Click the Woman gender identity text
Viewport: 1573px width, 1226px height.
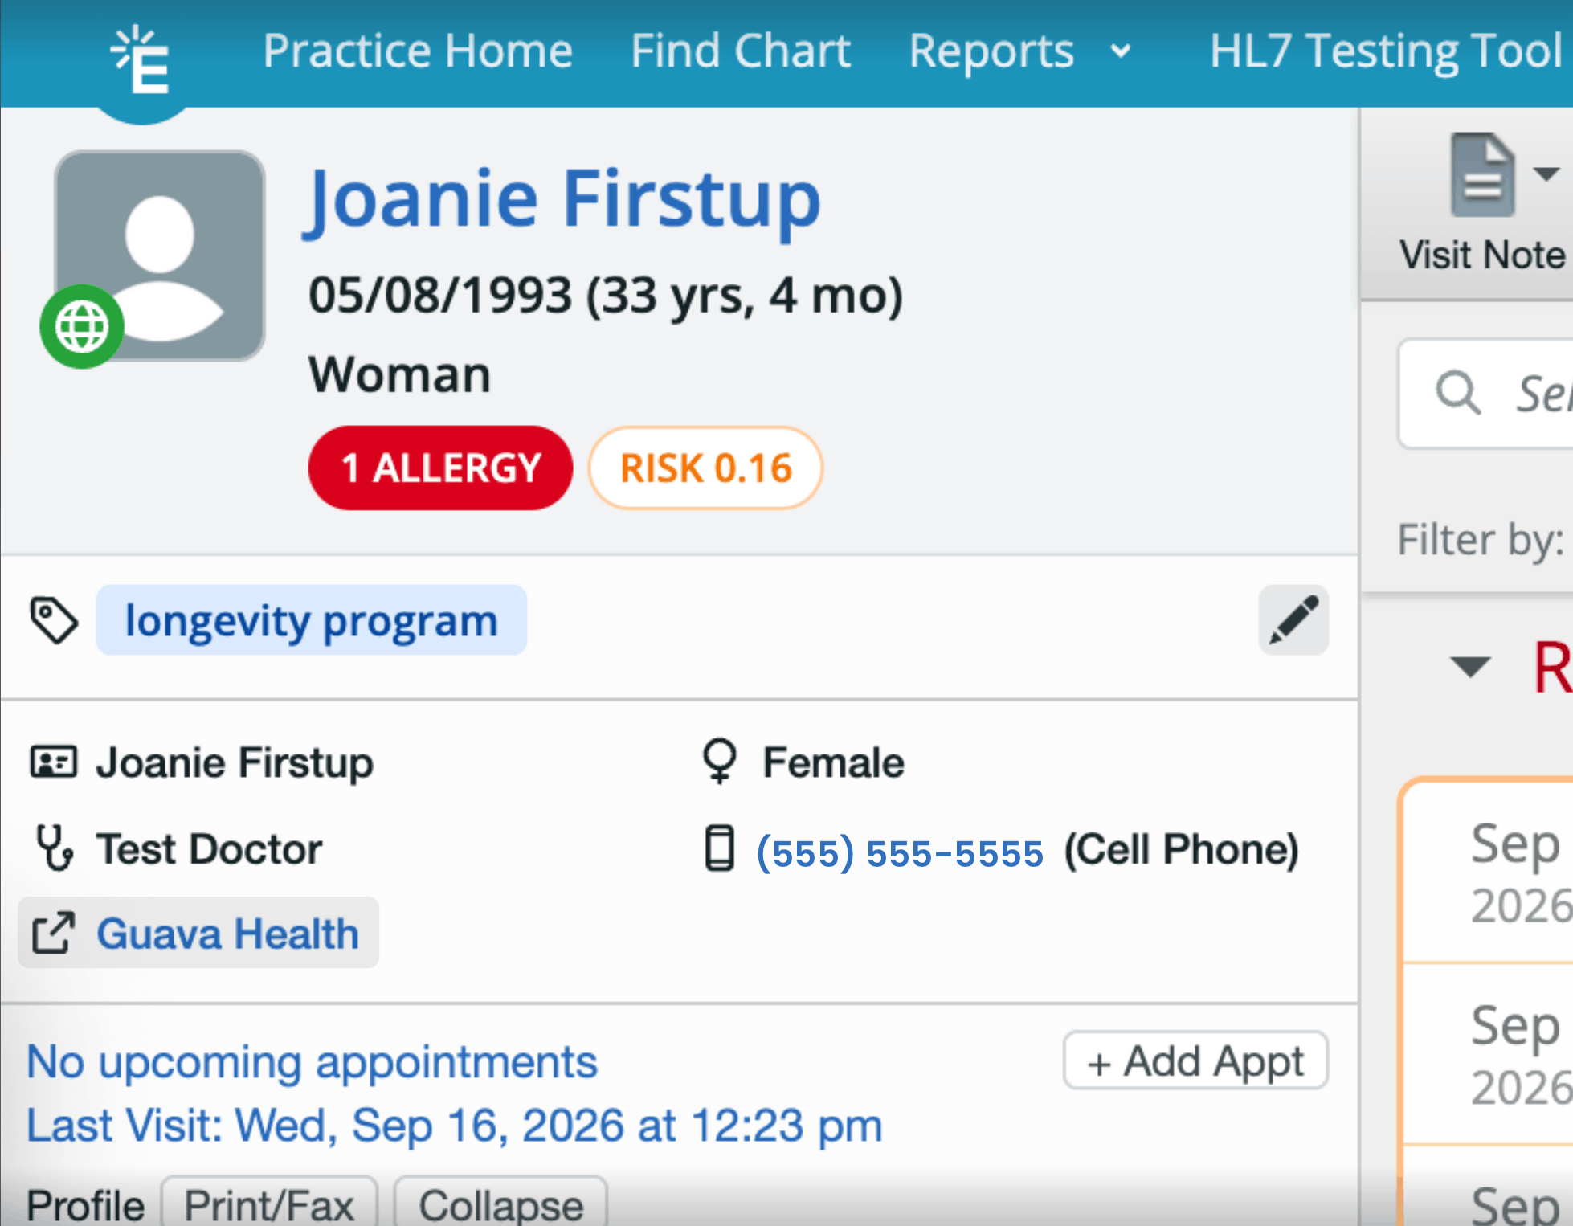(399, 374)
